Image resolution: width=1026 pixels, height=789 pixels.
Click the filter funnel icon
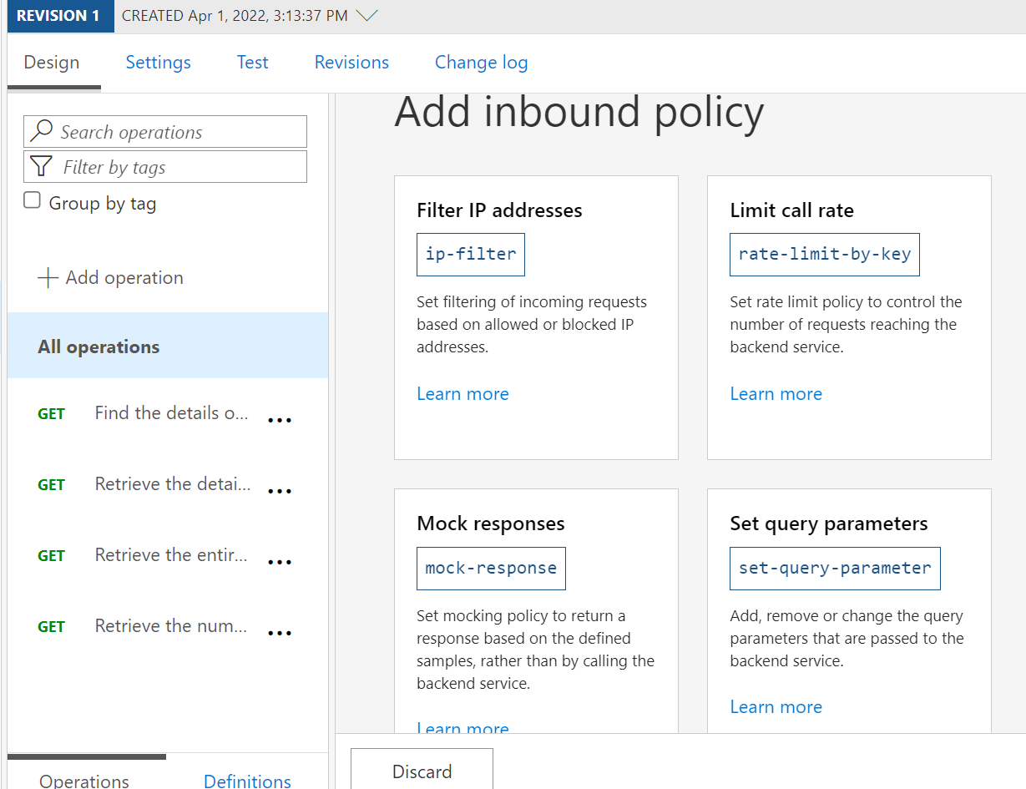[x=42, y=167]
